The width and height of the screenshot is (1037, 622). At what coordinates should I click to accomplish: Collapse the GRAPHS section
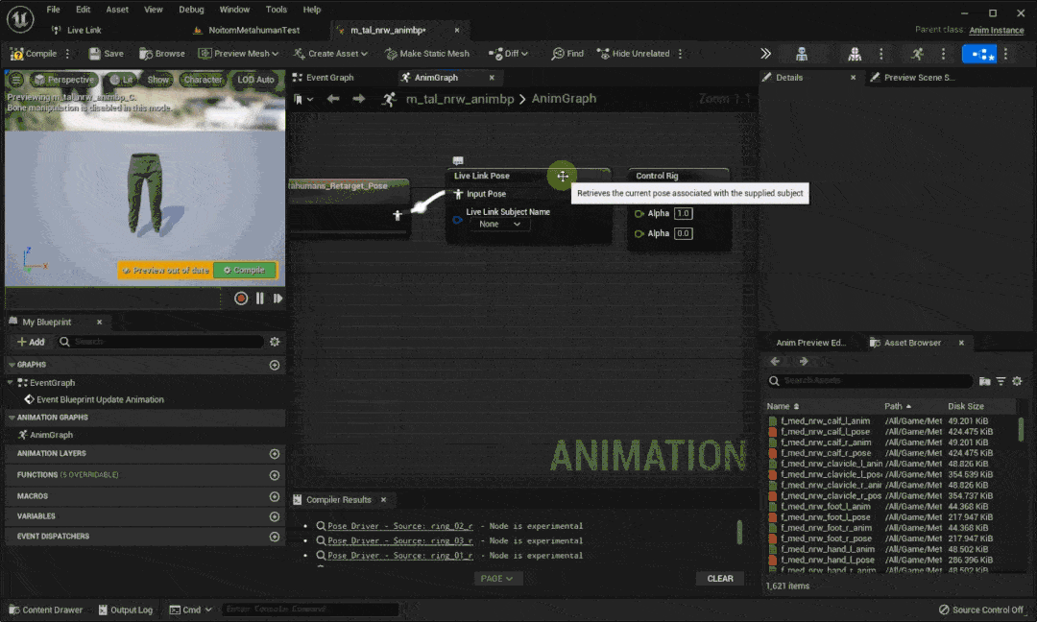(x=12, y=365)
